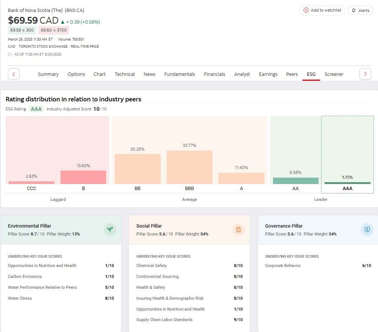This screenshot has width=378, height=332.
Task: Switch to the Screener tab
Action: point(334,74)
